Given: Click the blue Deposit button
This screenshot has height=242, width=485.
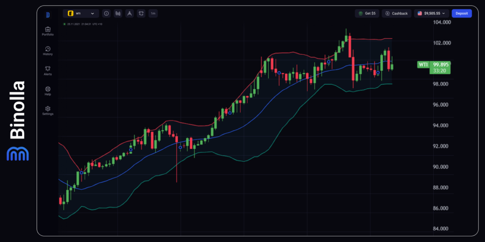Looking at the screenshot, I should (x=461, y=13).
